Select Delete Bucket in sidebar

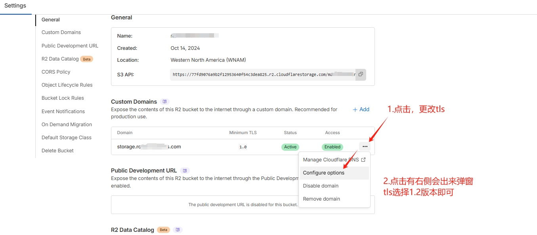click(x=57, y=151)
